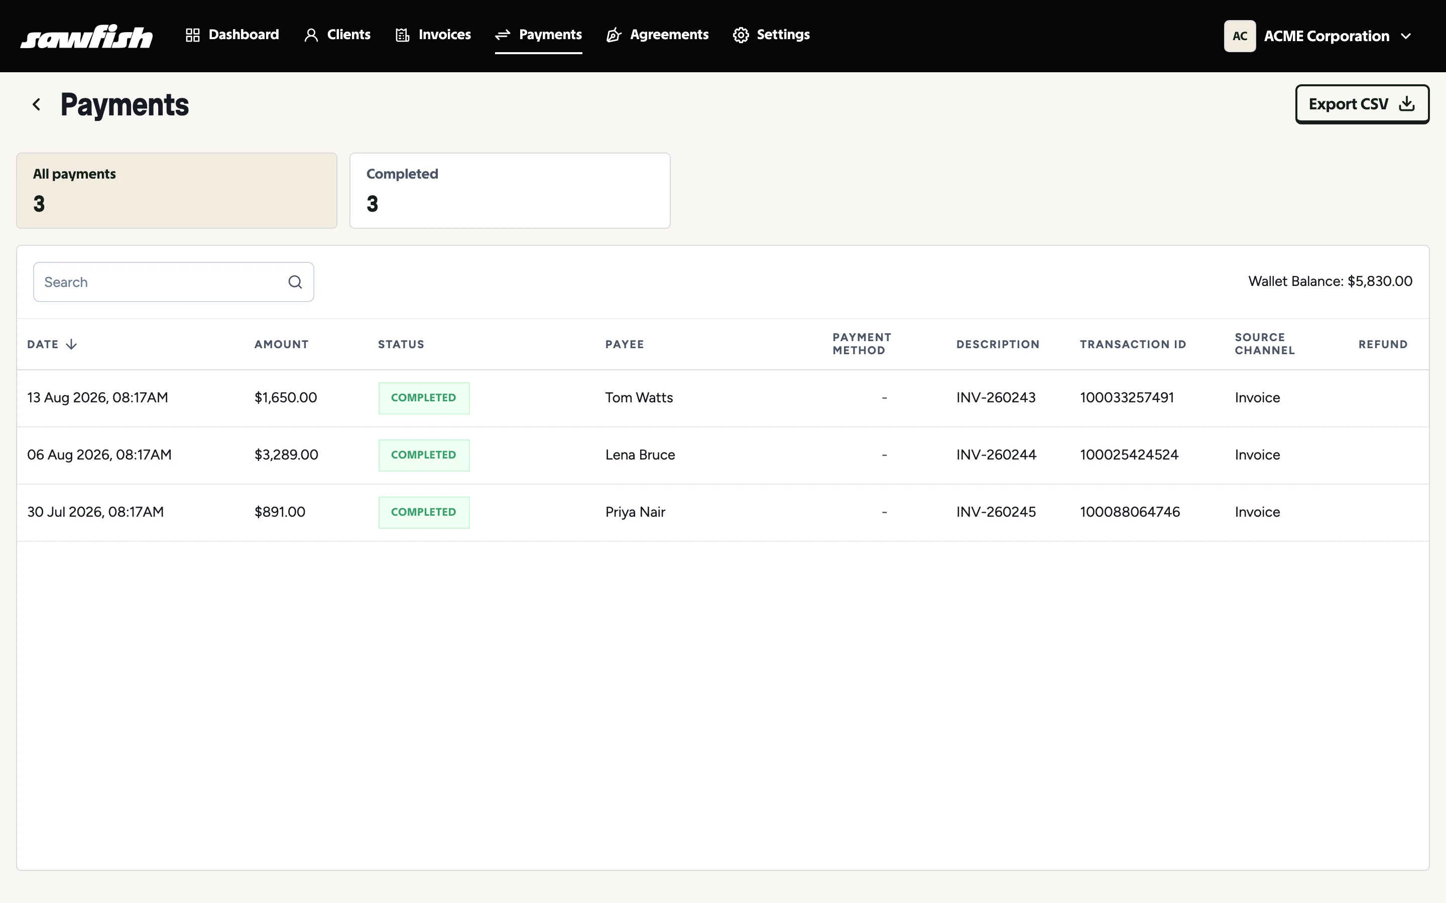The image size is (1446, 903).
Task: Click the Payment Method column header
Action: (862, 344)
